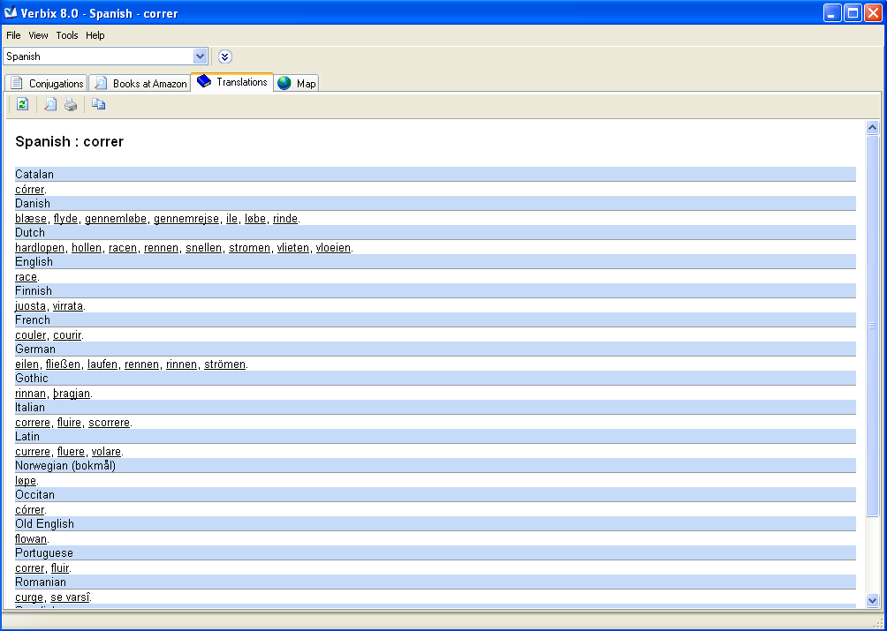887x631 pixels.
Task: Open the File menu
Action: [13, 35]
